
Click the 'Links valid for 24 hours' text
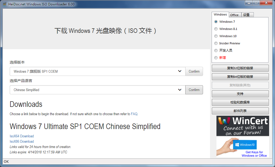[x=40, y=147]
